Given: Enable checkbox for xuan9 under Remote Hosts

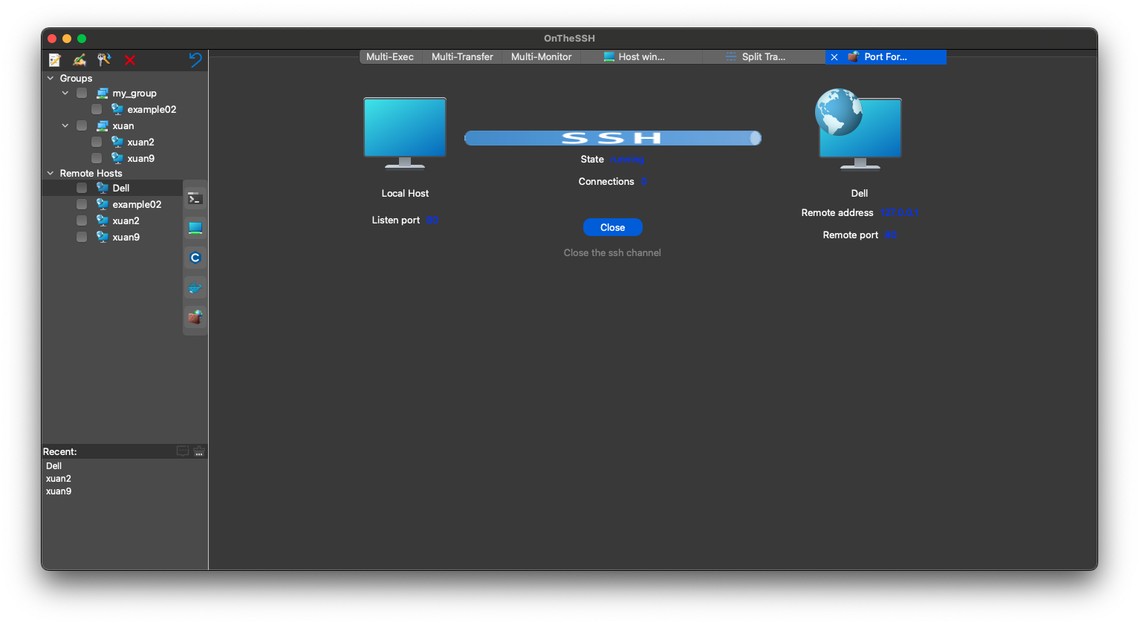Looking at the screenshot, I should (82, 238).
